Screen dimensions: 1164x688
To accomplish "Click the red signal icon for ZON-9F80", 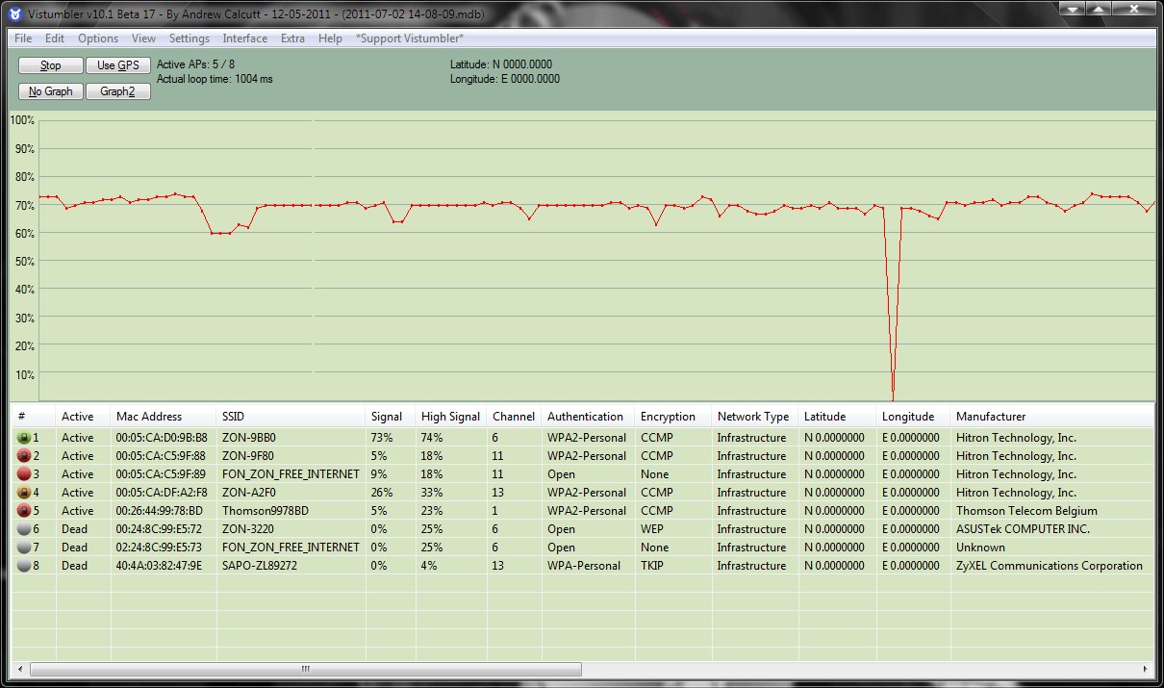I will pos(24,456).
